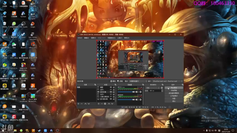This screenshot has width=237, height=133.
Task: Remove the selected scene with the minus button
Action: [82, 104]
